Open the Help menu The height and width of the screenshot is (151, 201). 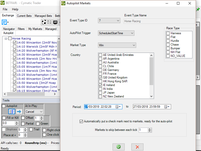15,9
